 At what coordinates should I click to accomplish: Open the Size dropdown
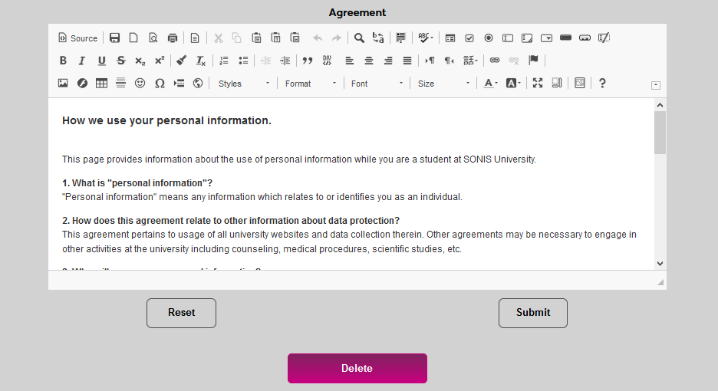[443, 84]
